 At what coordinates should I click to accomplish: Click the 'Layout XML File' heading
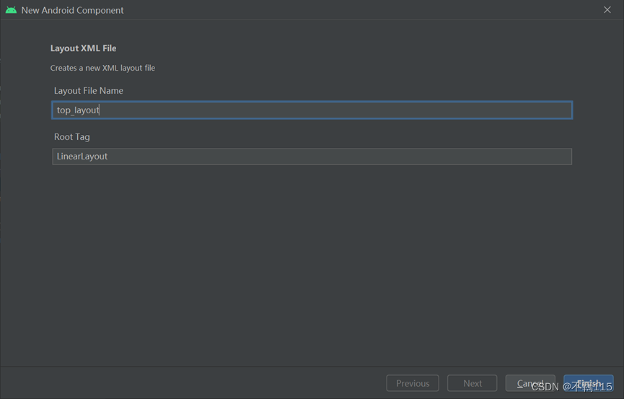(83, 48)
